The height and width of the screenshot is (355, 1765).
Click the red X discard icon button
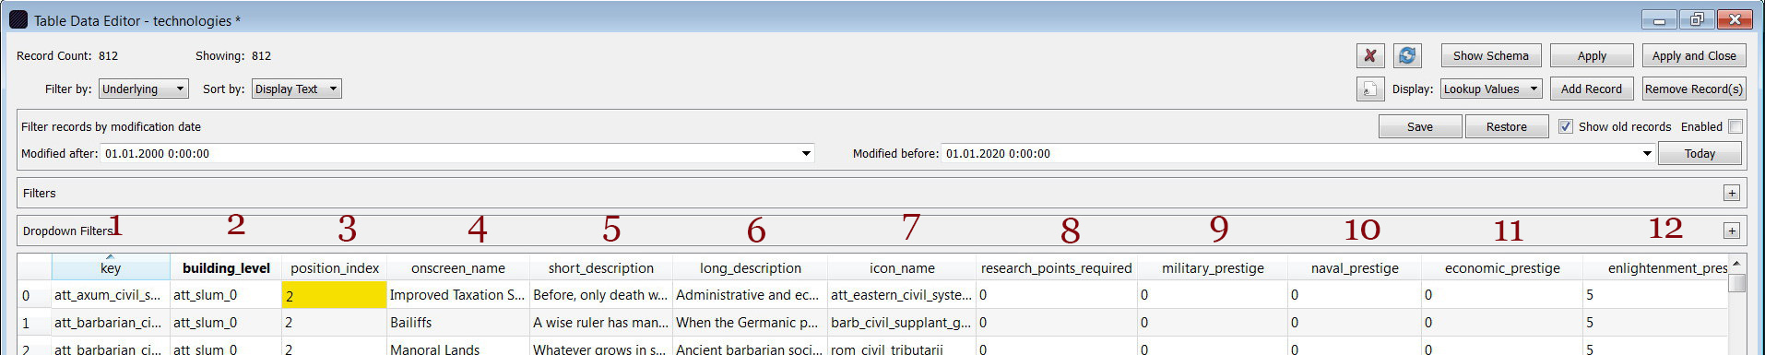point(1370,56)
